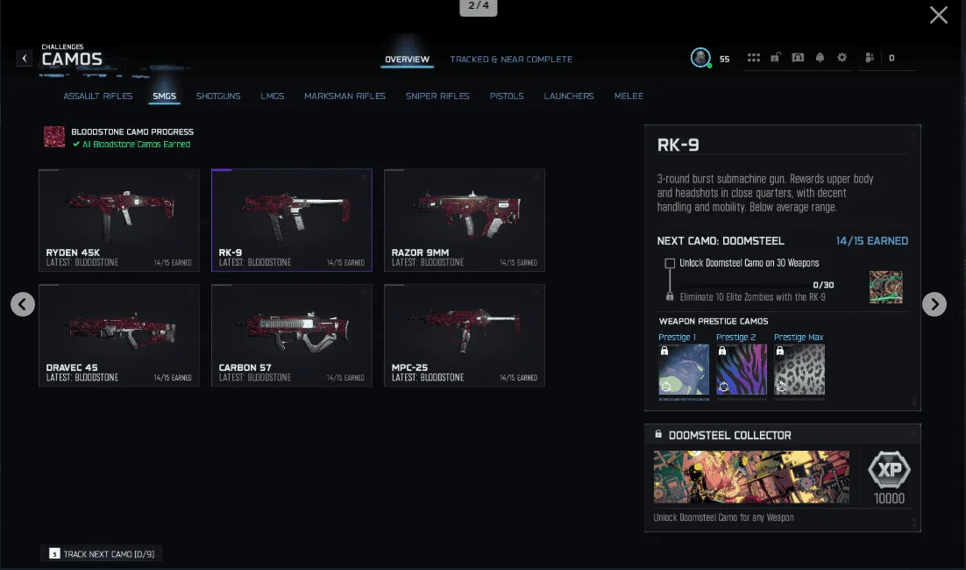Click the Weapon Prestige Camos heading
966x570 pixels.
click(x=714, y=321)
